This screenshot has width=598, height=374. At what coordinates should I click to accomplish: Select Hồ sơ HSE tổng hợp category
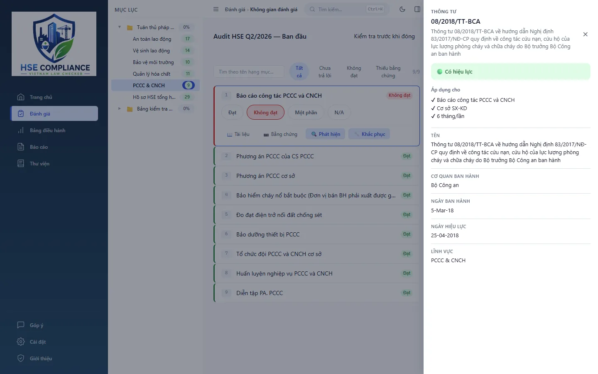coord(155,97)
